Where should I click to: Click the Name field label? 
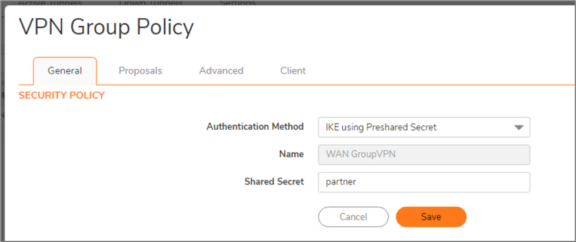point(291,154)
